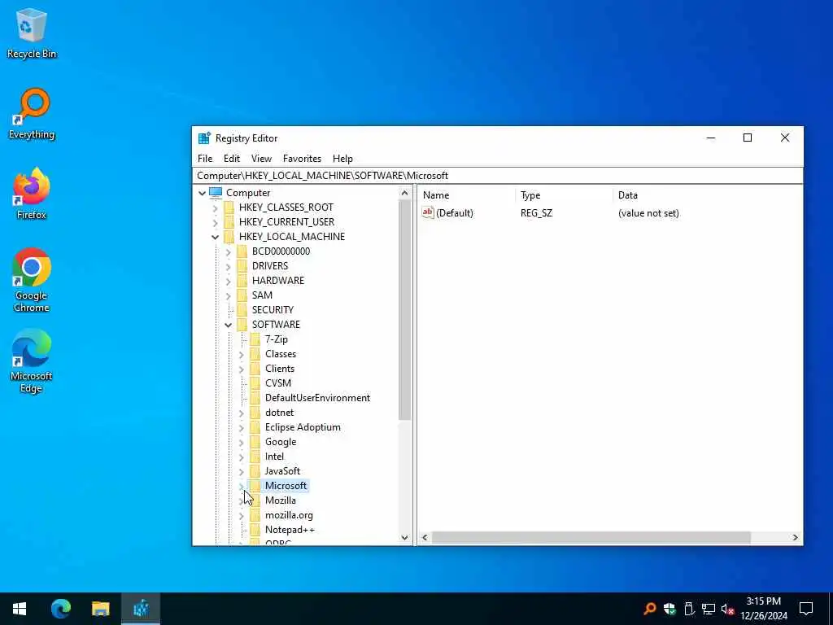Minimize the Registry Editor window

(711, 138)
